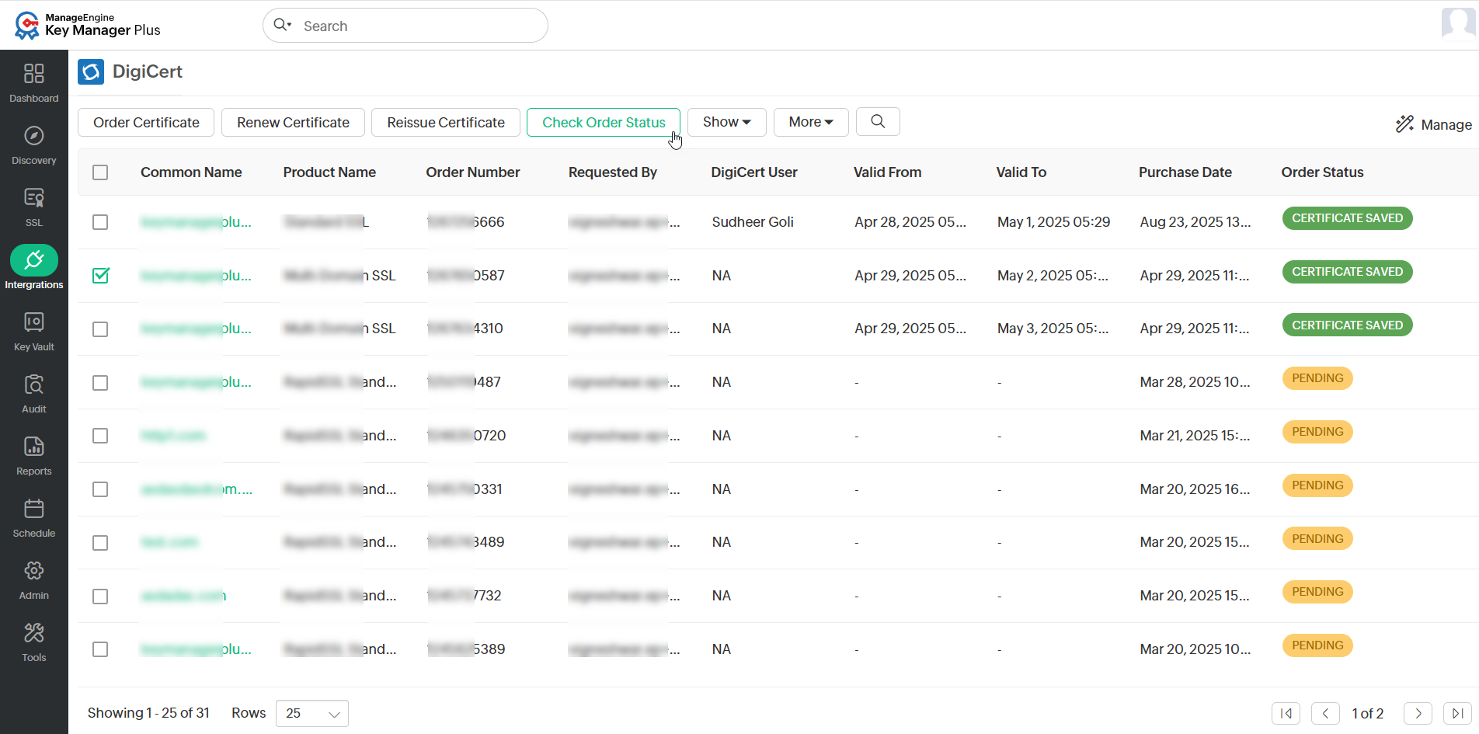Screen dimensions: 1479x734
Task: Click the CERTIFICATE SAVED badge for order 4310
Action: [x=1348, y=325]
